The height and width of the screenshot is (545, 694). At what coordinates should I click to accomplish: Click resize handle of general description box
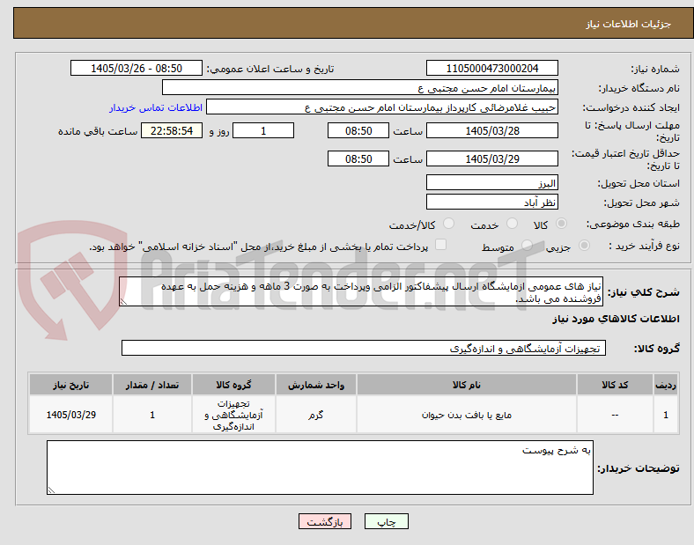[x=123, y=302]
